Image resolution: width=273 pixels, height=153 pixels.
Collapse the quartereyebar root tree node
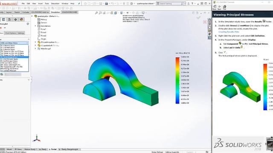[32, 16]
